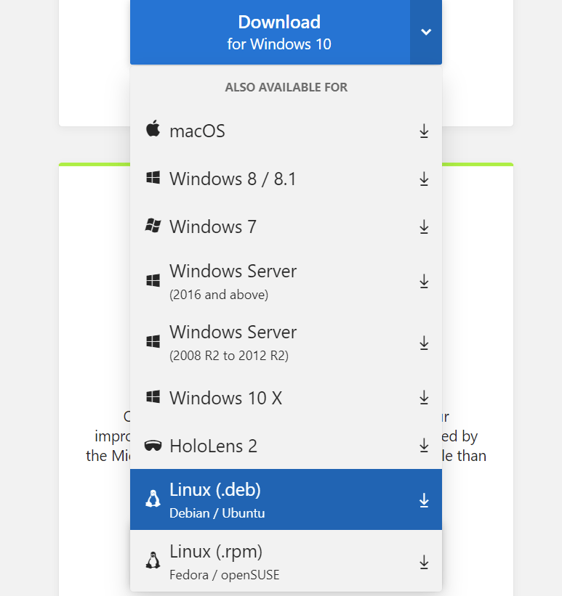Viewport: 562px width, 596px height.
Task: Click the HoloLens headset icon
Action: point(153,446)
